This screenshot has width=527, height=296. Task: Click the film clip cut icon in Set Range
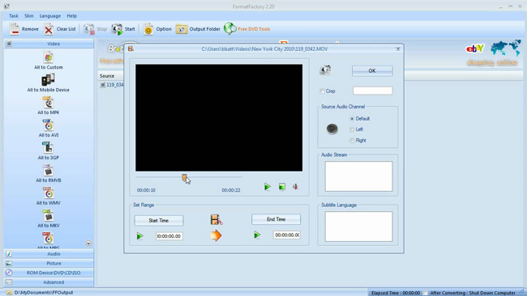pos(216,219)
